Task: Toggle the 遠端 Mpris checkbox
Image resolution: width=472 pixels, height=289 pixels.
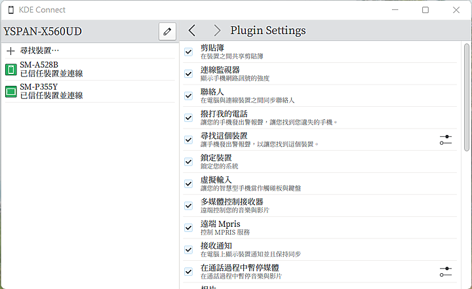Action: (x=188, y=227)
